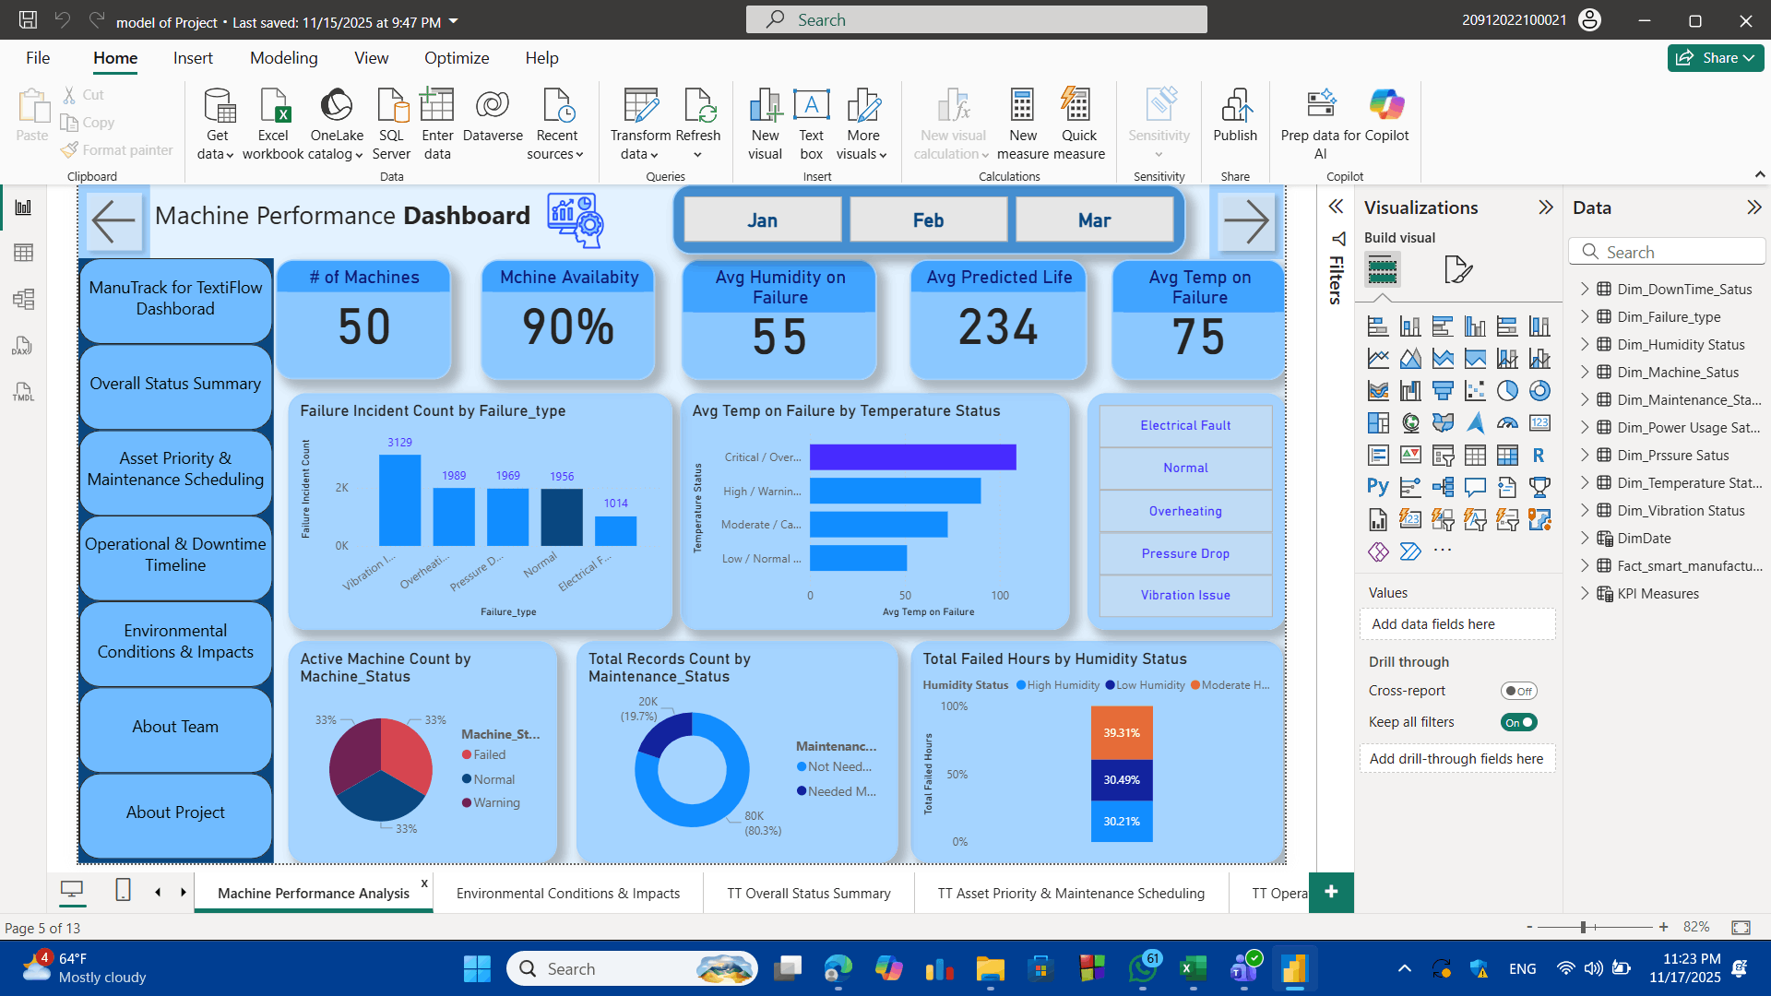This screenshot has width=1771, height=996.
Task: Collapse the Visualizations pane with double chevron
Action: pos(1546,207)
